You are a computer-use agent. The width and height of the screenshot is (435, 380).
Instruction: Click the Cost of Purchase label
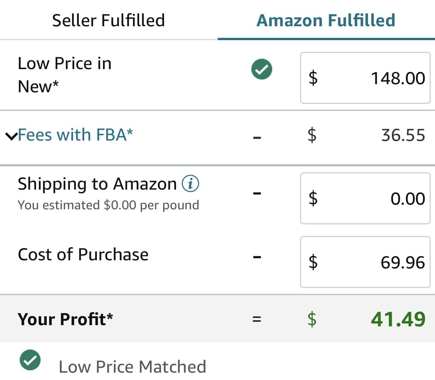coord(83,254)
